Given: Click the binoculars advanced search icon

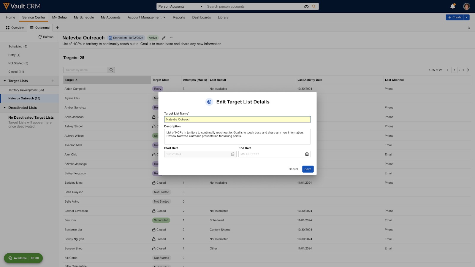Looking at the screenshot, I should pyautogui.click(x=306, y=7).
